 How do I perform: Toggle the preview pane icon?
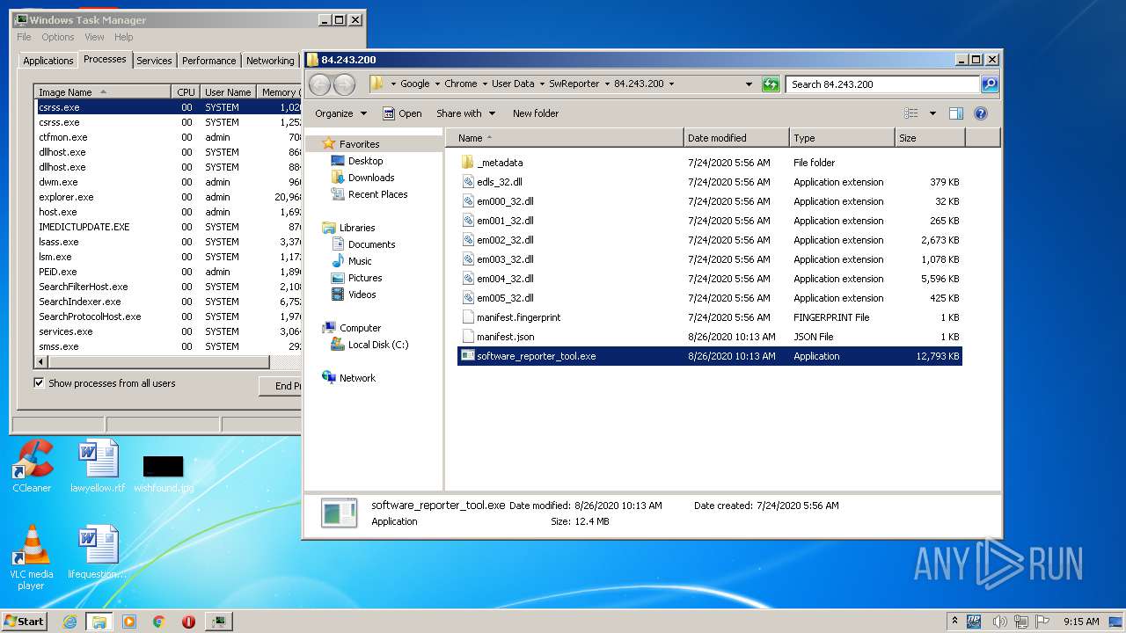coord(956,113)
